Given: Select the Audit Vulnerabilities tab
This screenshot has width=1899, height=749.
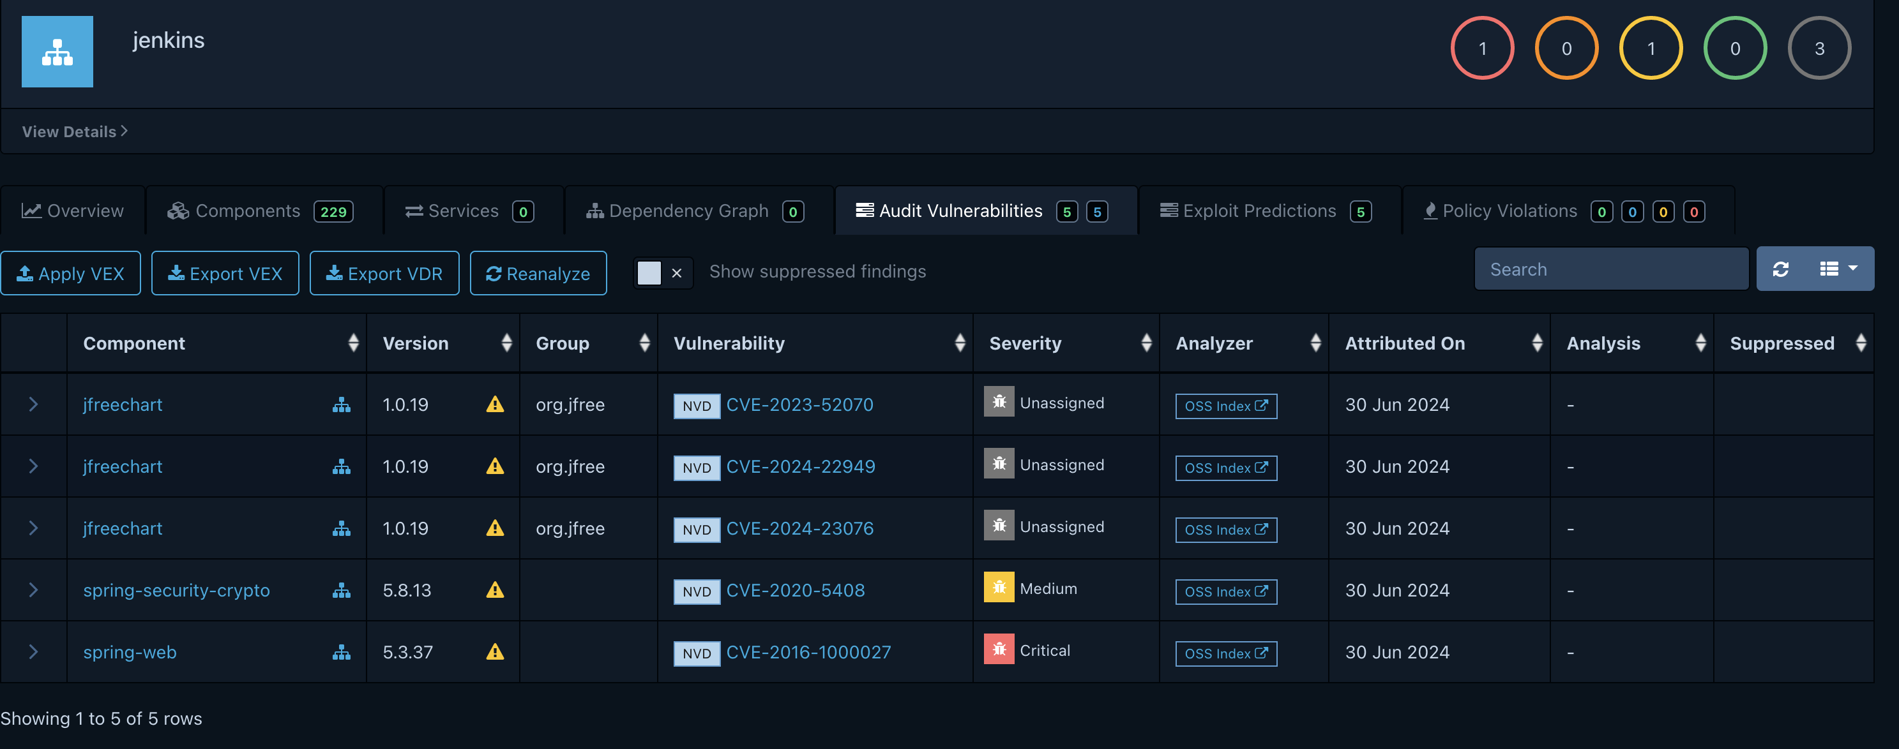Looking at the screenshot, I should pos(986,211).
